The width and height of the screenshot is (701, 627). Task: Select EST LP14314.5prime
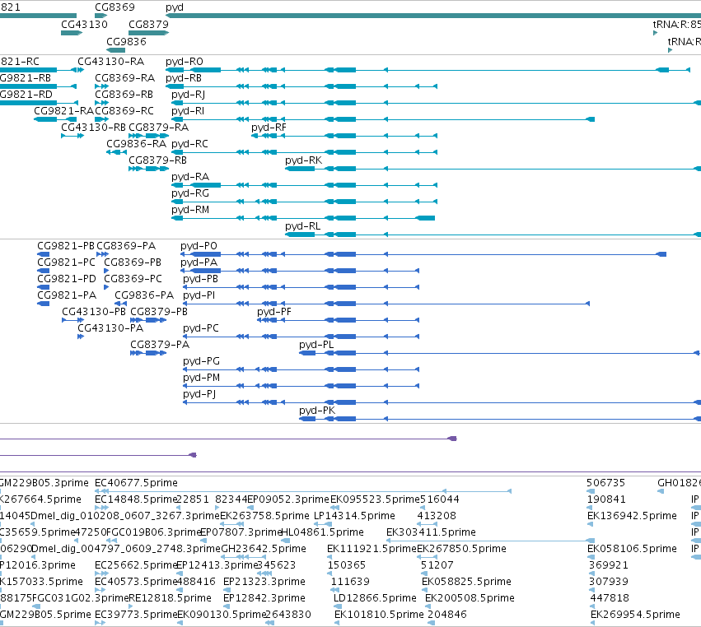click(354, 516)
